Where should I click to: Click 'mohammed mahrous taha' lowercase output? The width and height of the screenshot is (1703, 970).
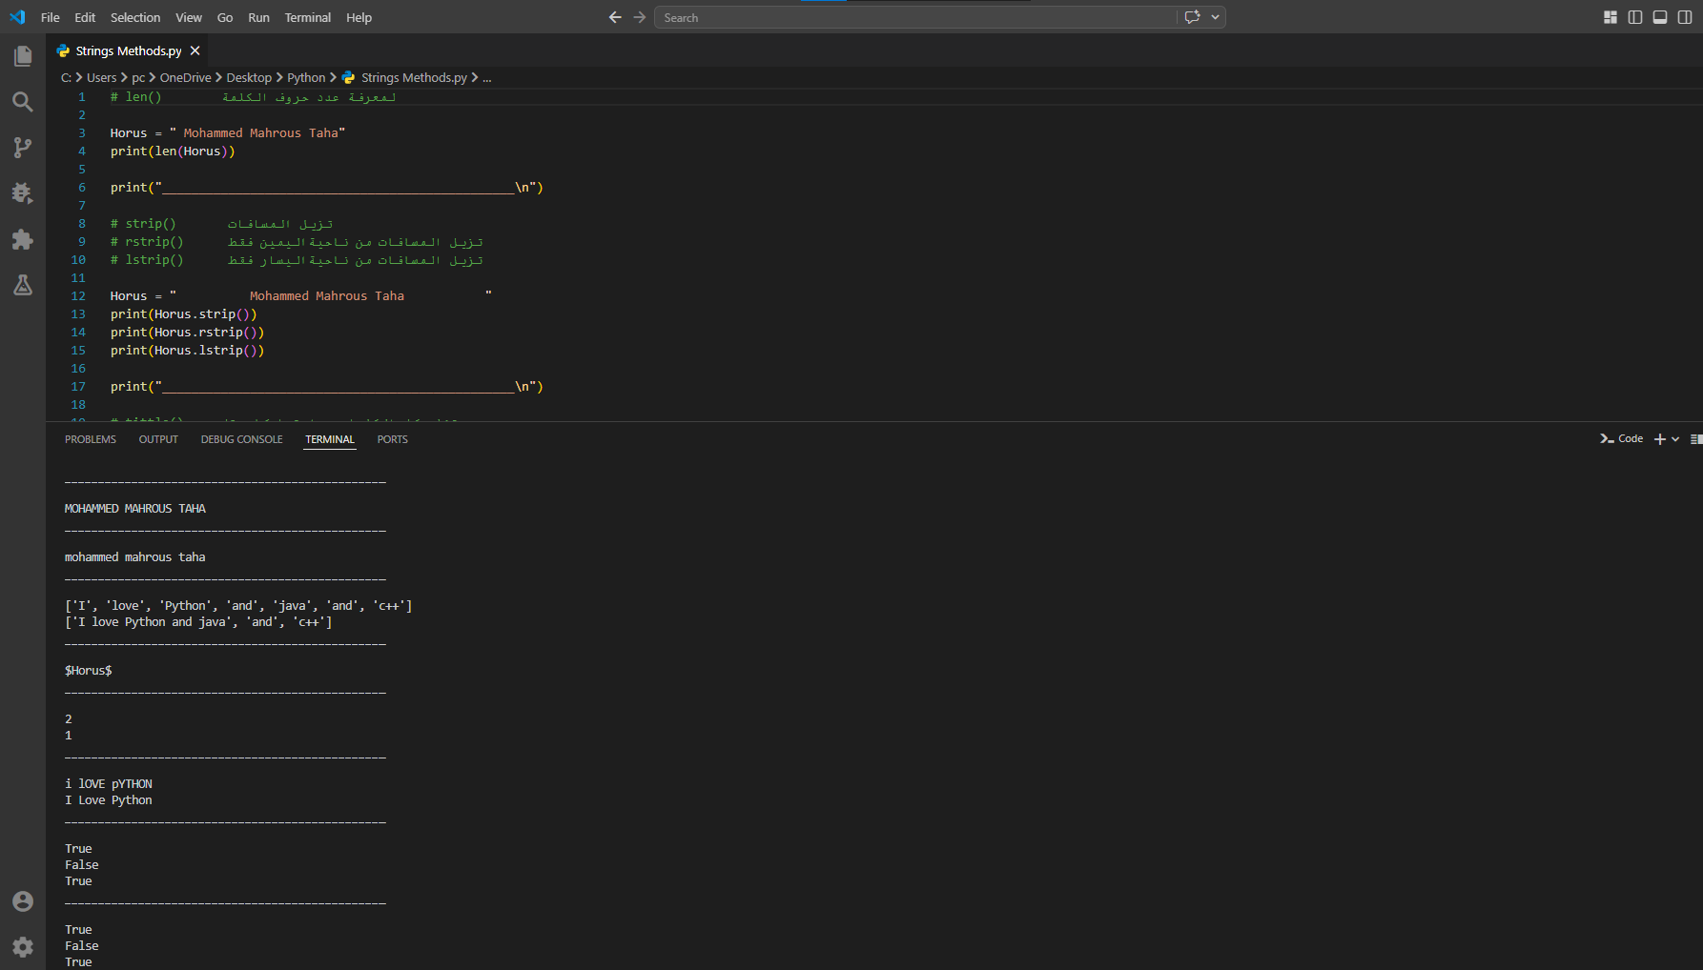(135, 557)
